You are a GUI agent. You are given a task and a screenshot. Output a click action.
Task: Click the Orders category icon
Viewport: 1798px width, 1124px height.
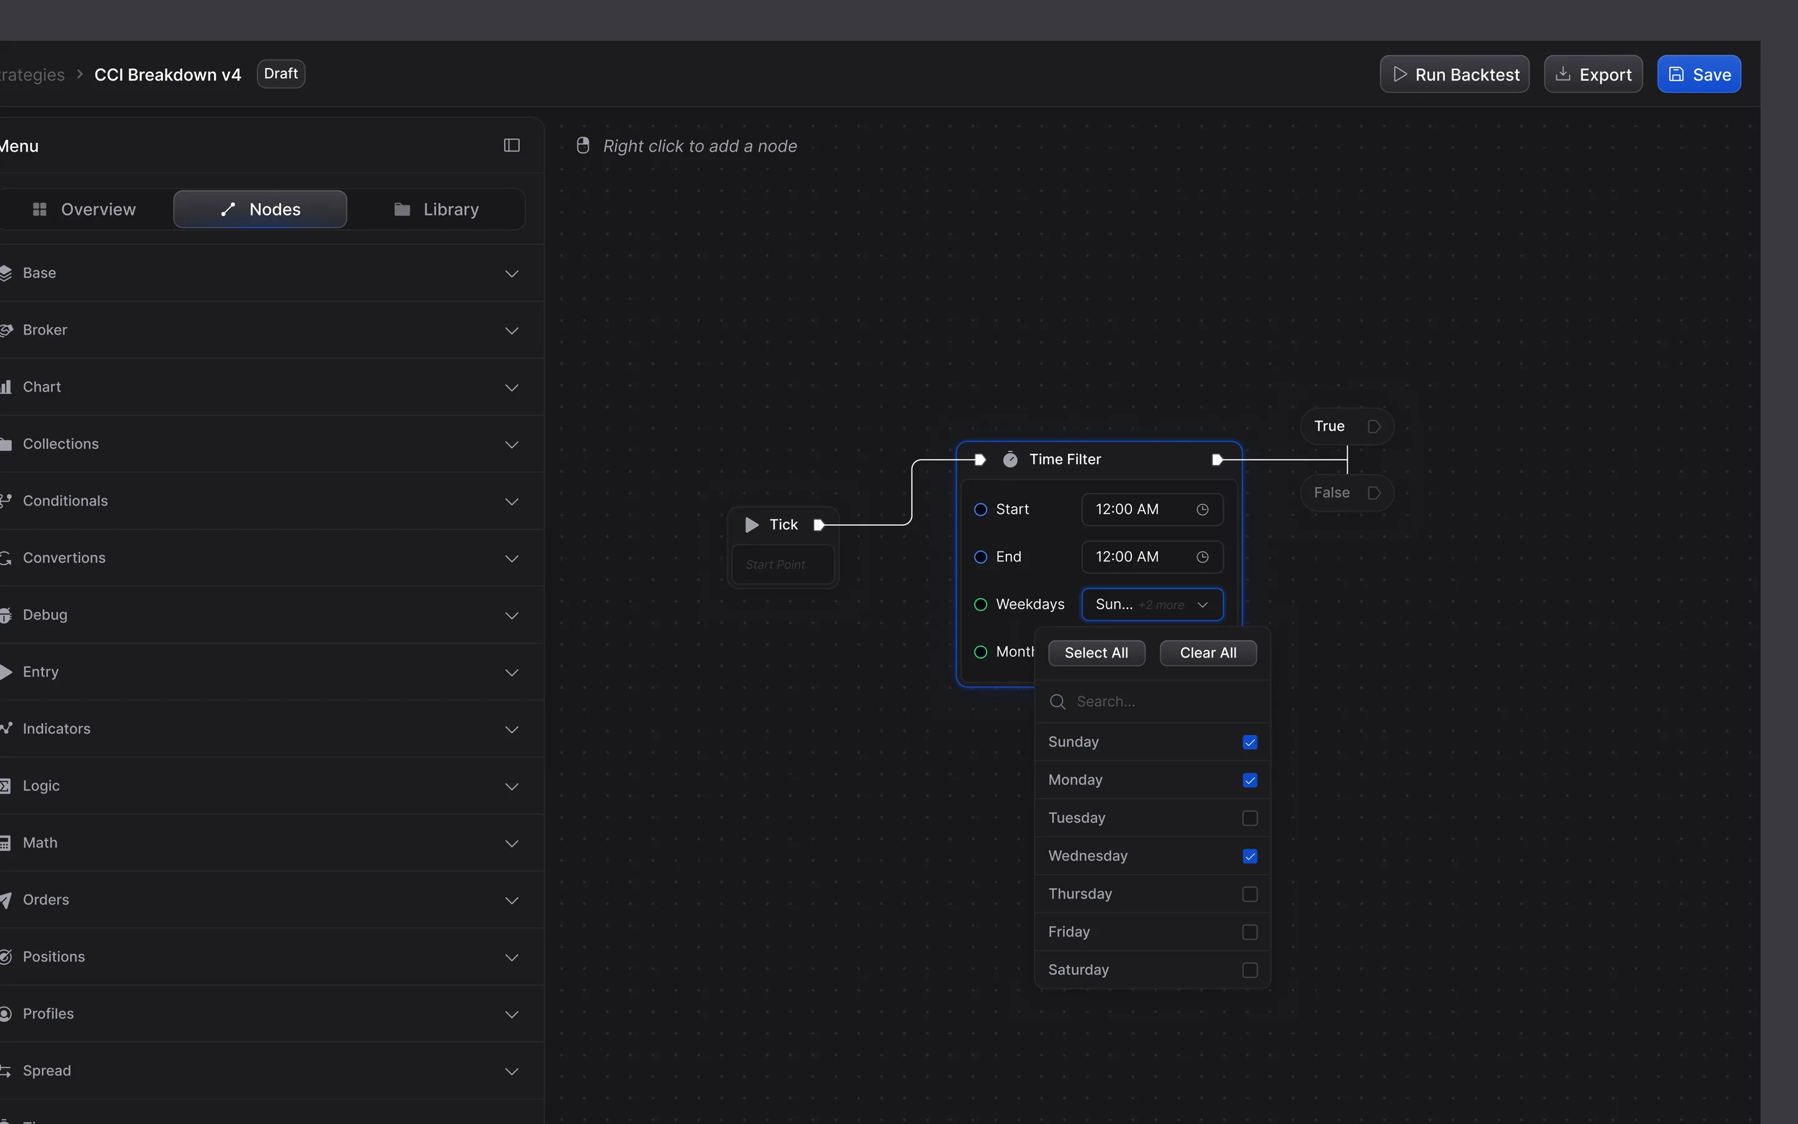pyautogui.click(x=6, y=900)
